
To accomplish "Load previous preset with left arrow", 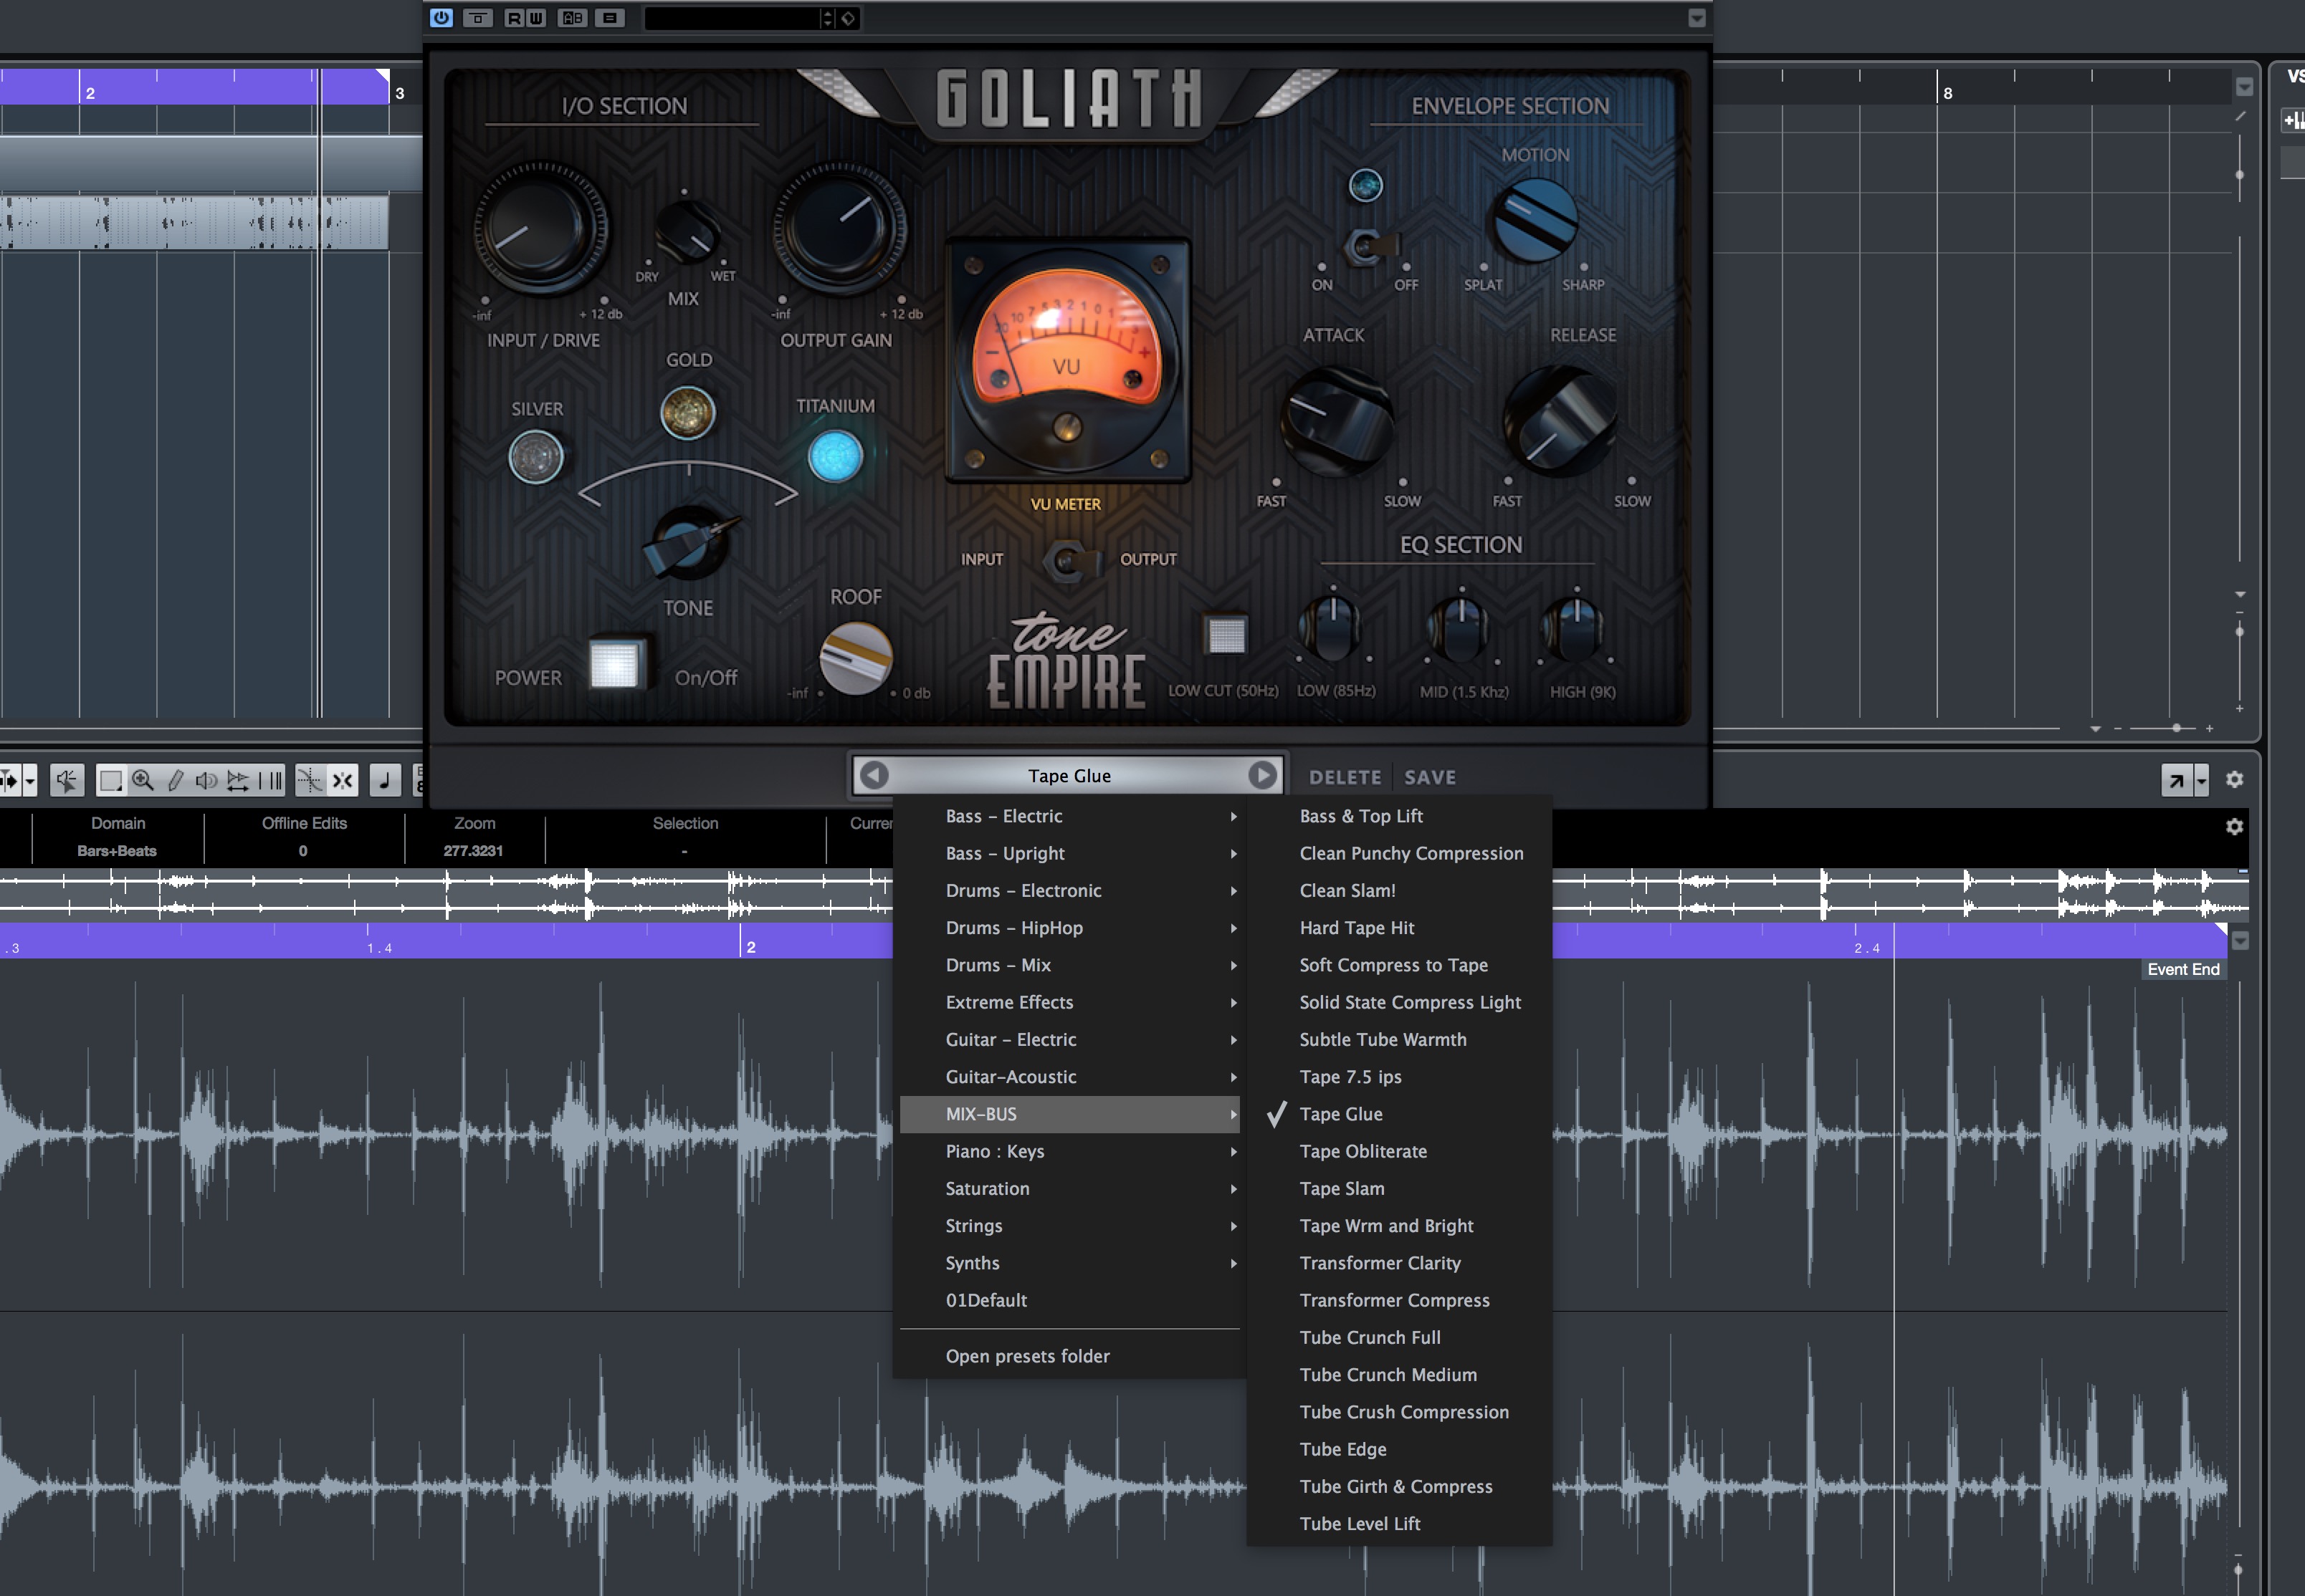I will pyautogui.click(x=874, y=776).
